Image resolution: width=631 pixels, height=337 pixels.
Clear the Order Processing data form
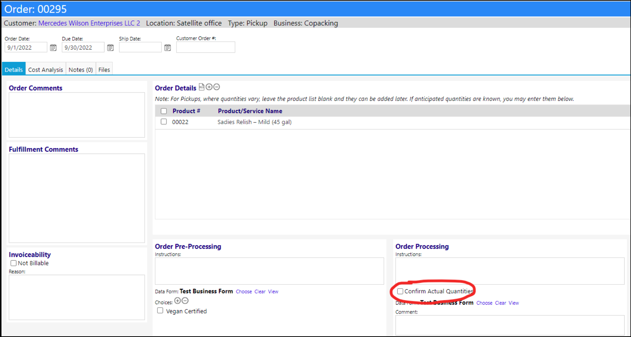tap(500, 303)
